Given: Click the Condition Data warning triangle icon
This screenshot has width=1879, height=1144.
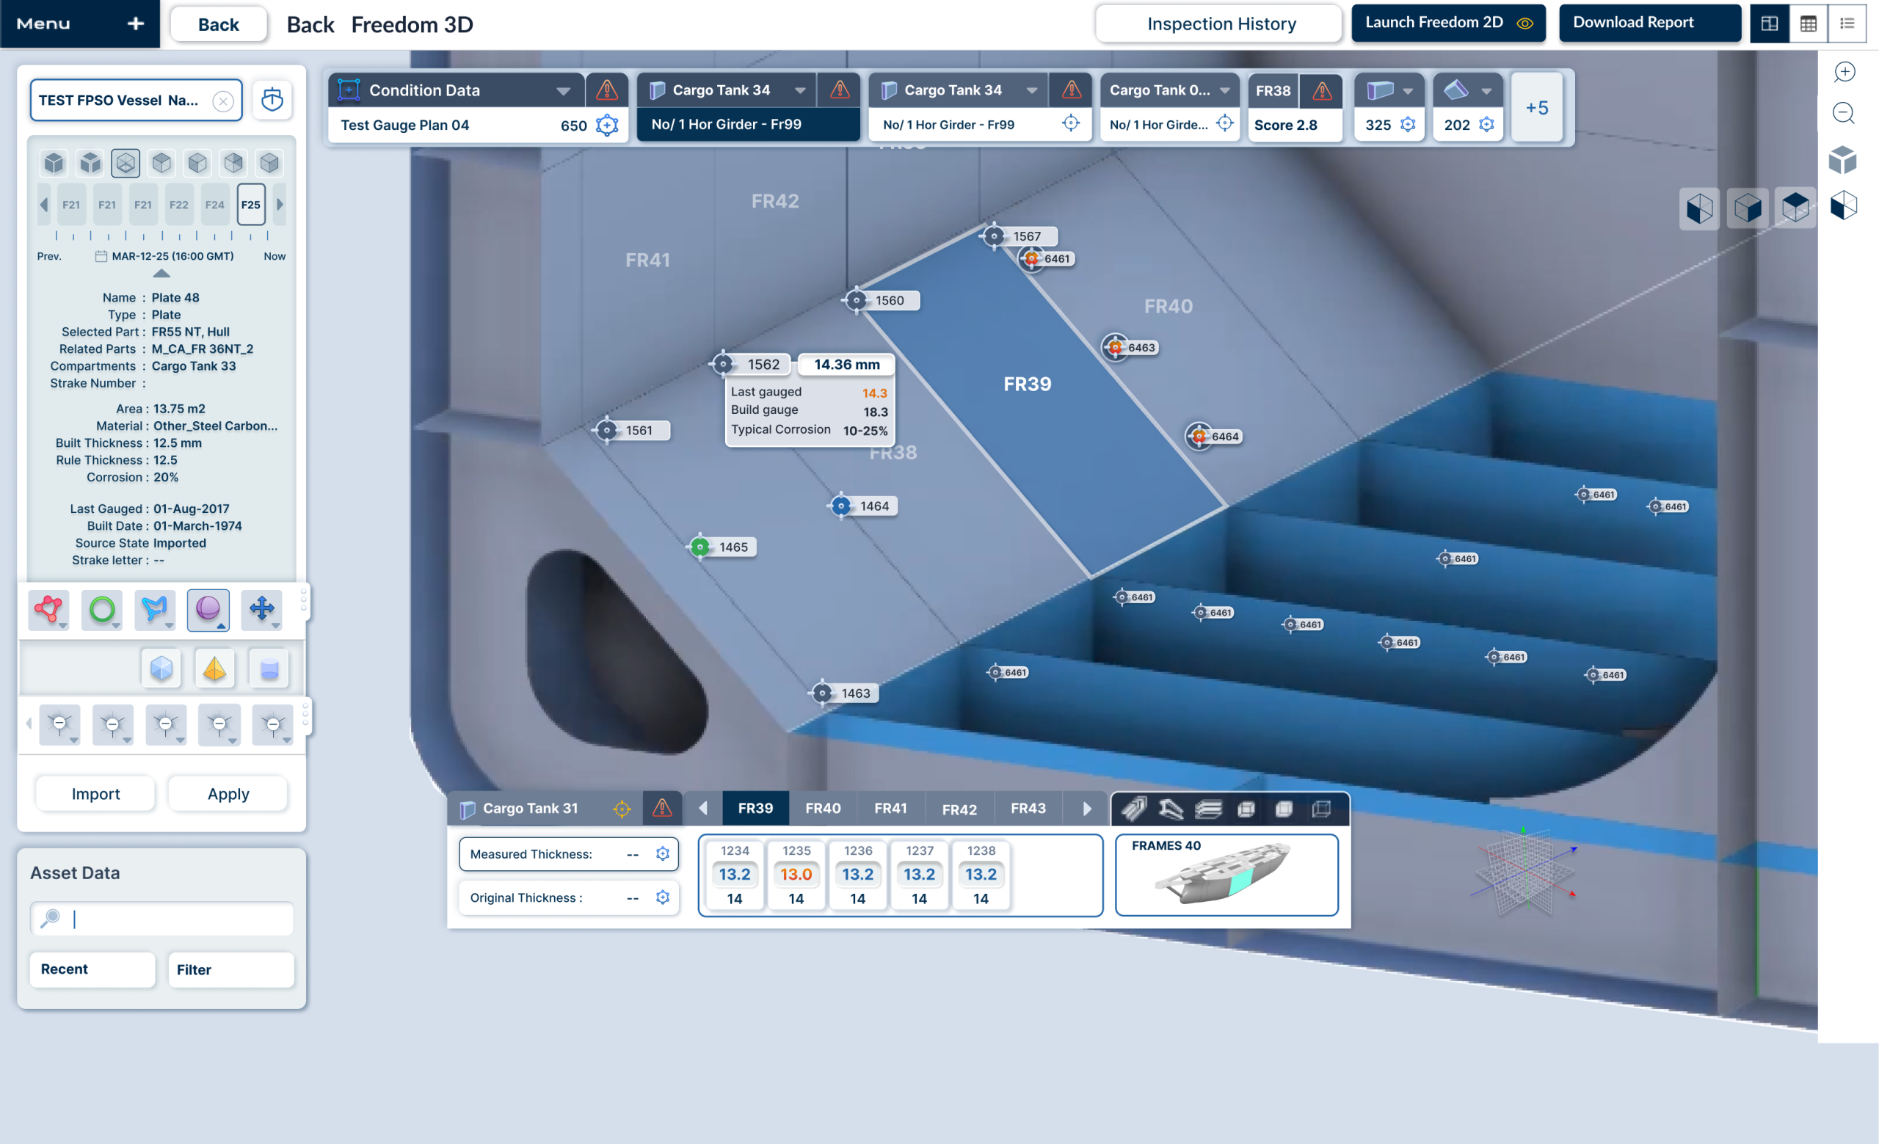Looking at the screenshot, I should point(606,90).
